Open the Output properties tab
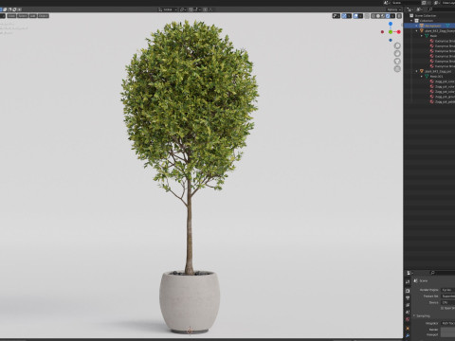Screen dimensions: 455x341 (x=408, y=298)
